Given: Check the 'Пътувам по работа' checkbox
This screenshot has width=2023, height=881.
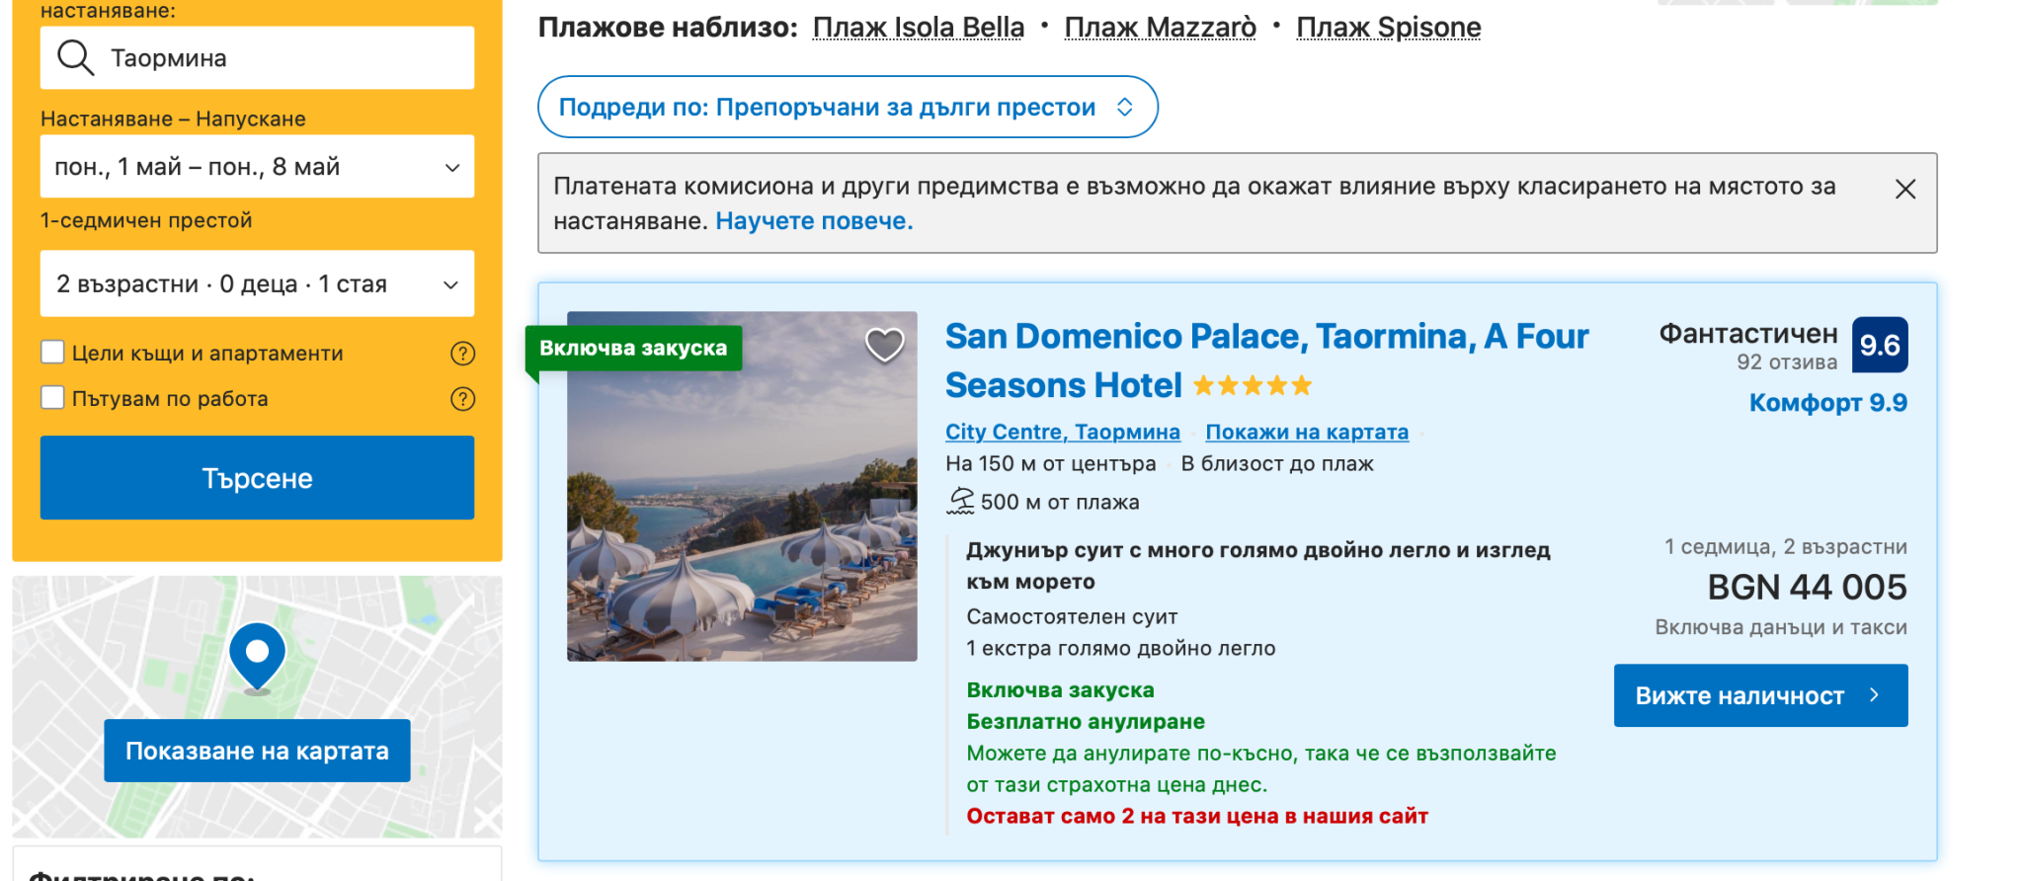Looking at the screenshot, I should point(53,398).
